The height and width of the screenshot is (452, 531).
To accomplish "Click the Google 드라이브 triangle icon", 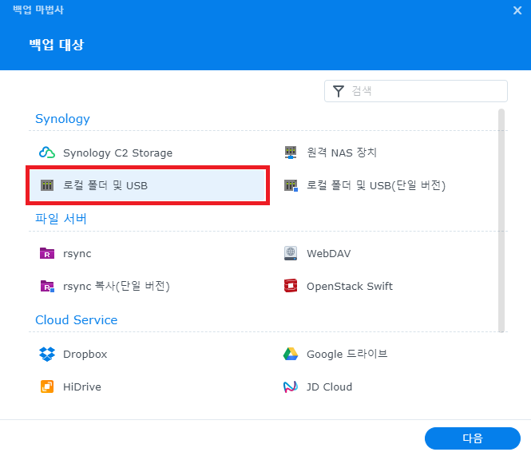I will pos(291,354).
